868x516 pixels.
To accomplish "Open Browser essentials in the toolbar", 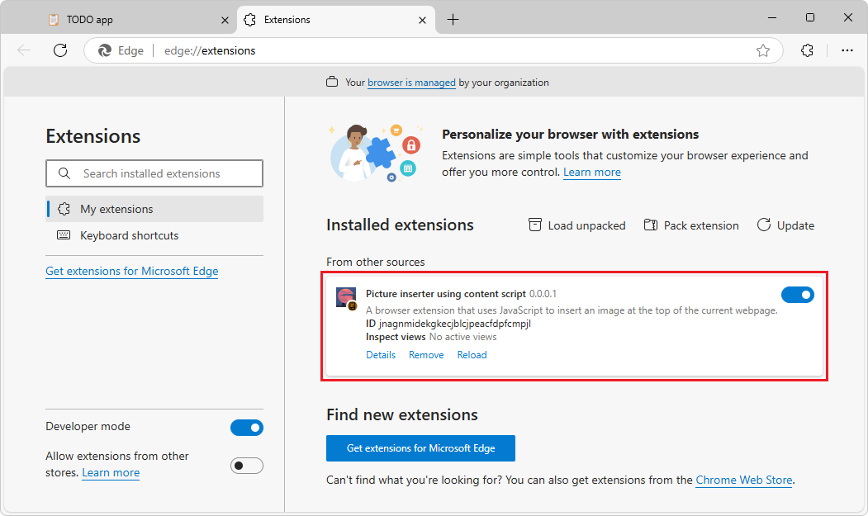I will pyautogui.click(x=807, y=50).
